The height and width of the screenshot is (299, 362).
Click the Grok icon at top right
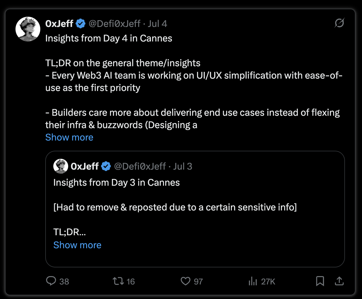click(339, 23)
